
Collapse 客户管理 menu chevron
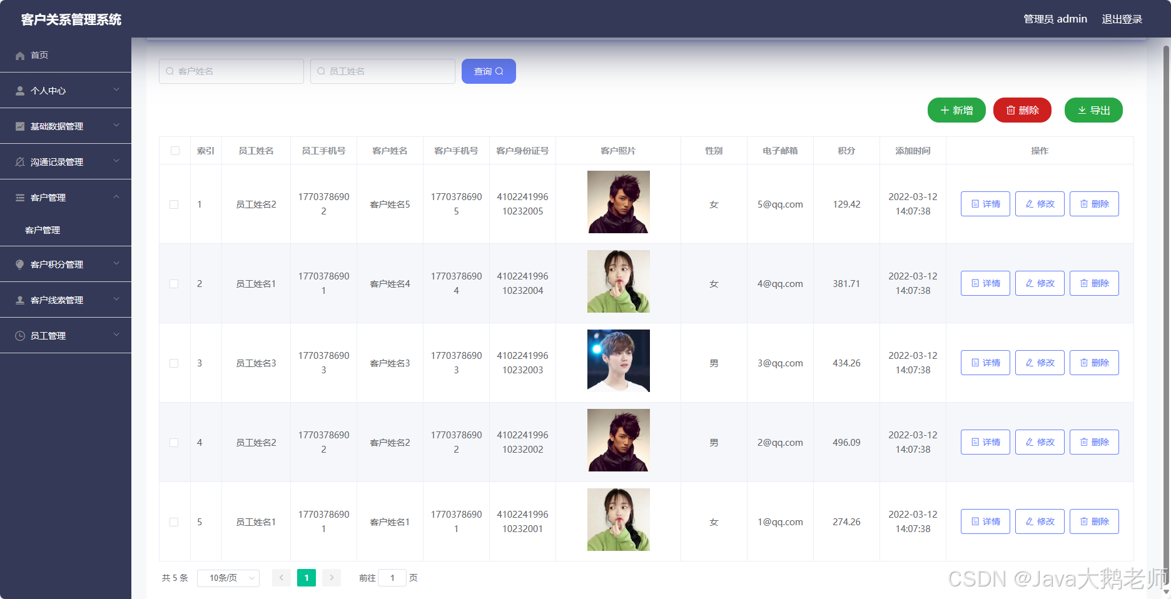116,196
